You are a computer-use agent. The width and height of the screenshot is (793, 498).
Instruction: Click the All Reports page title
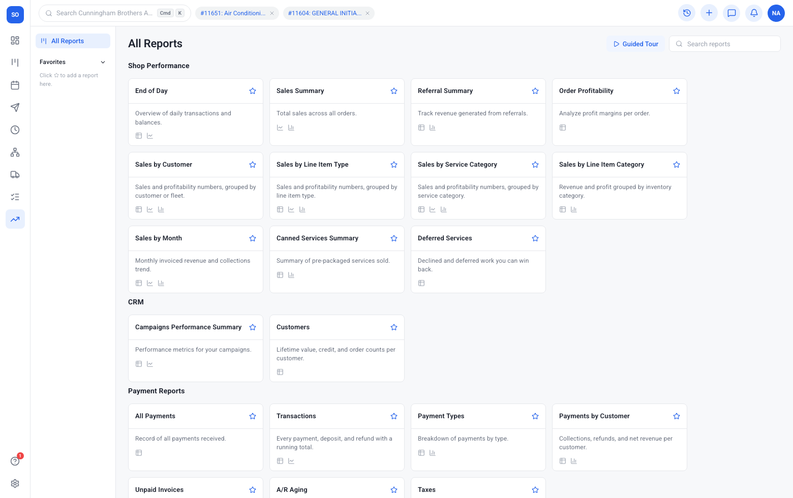pos(155,44)
